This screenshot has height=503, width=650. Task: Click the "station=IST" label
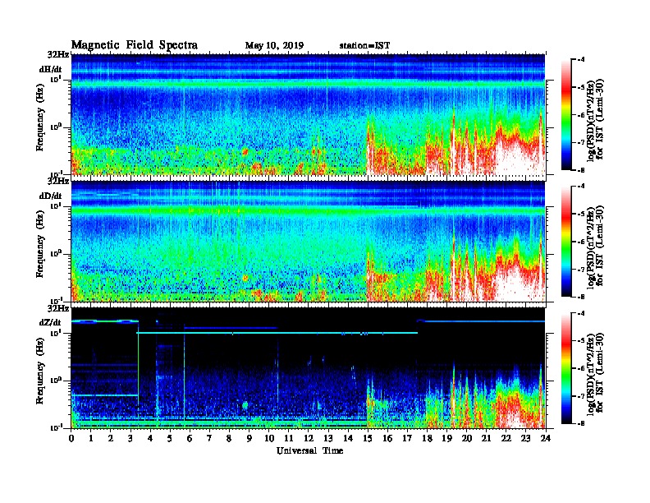(364, 46)
